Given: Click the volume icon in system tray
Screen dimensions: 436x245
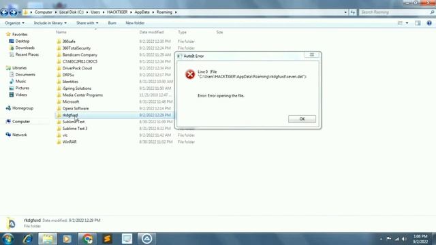Looking at the screenshot, I should click(404, 239).
